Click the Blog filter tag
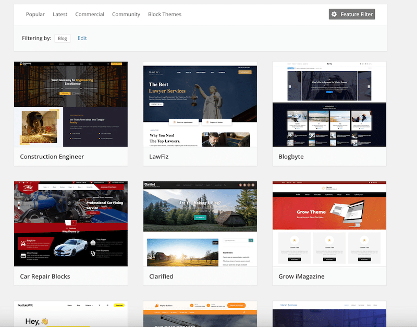 [x=62, y=38]
